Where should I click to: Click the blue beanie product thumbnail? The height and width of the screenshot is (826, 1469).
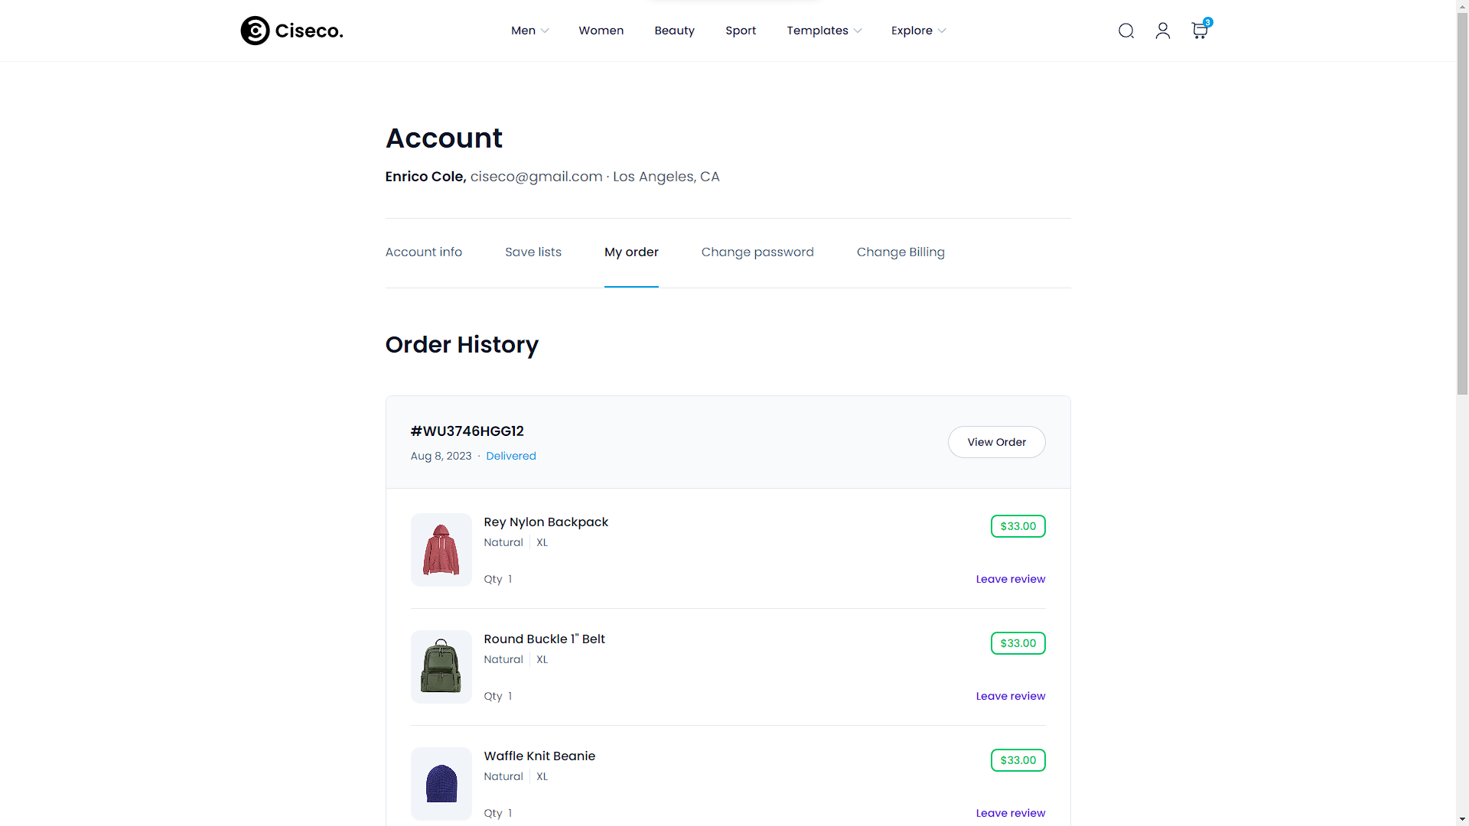click(441, 784)
